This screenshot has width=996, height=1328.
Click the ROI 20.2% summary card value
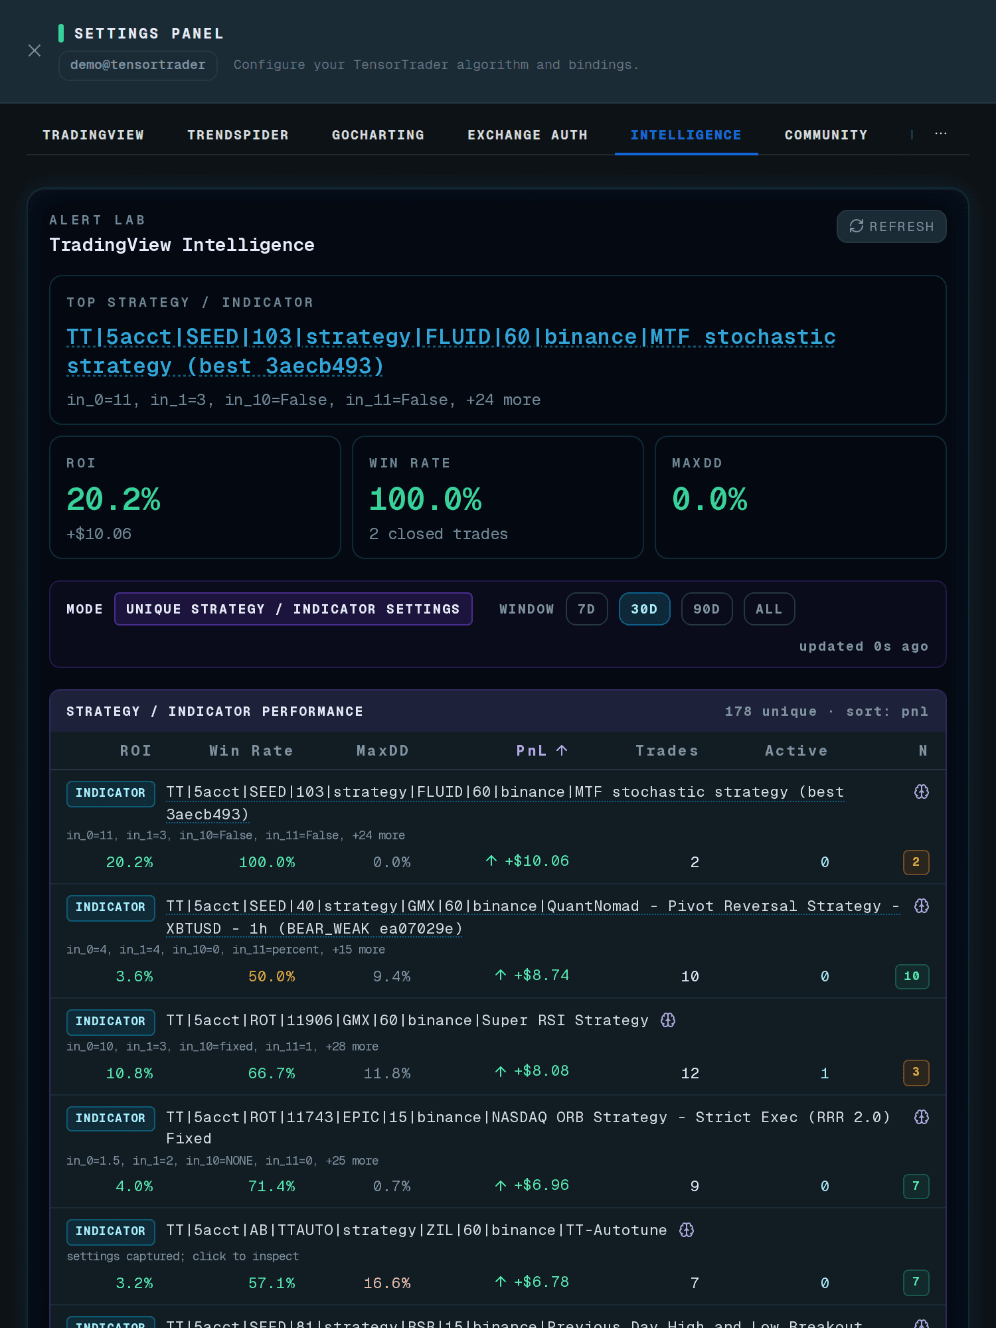pyautogui.click(x=113, y=499)
